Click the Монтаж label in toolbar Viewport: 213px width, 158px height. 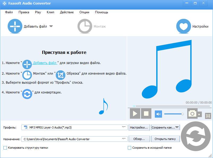pos(100,26)
